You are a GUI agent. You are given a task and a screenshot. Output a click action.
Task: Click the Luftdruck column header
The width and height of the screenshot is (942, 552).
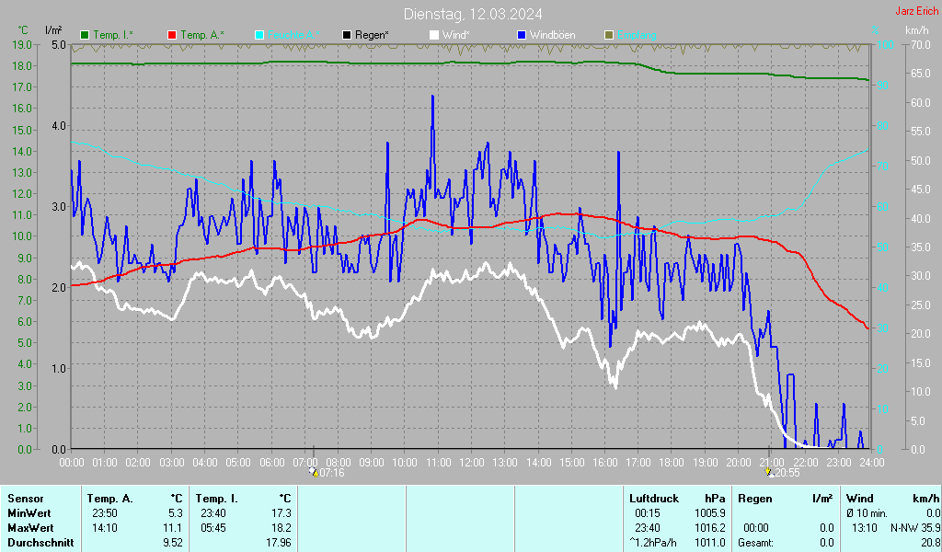click(654, 499)
